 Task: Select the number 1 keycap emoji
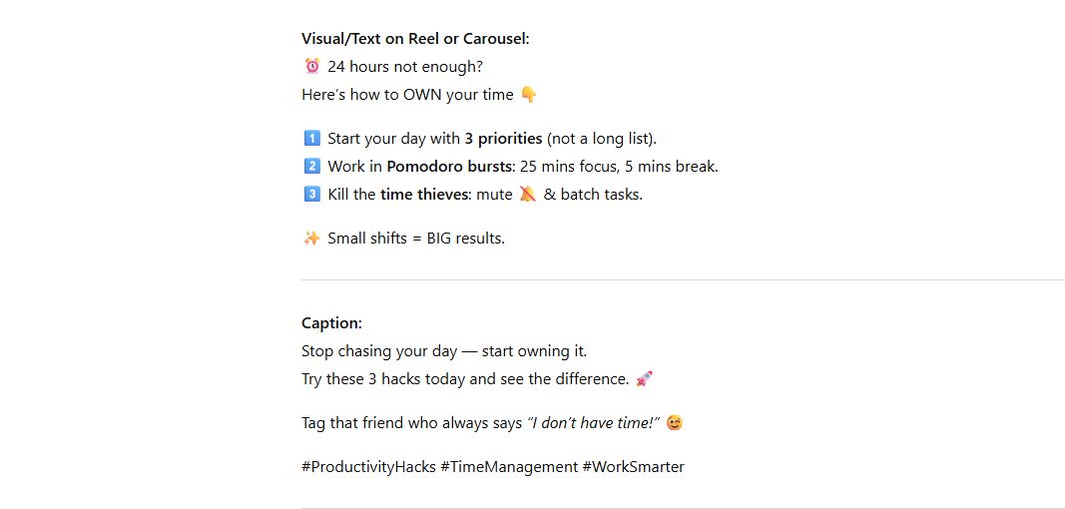point(311,139)
